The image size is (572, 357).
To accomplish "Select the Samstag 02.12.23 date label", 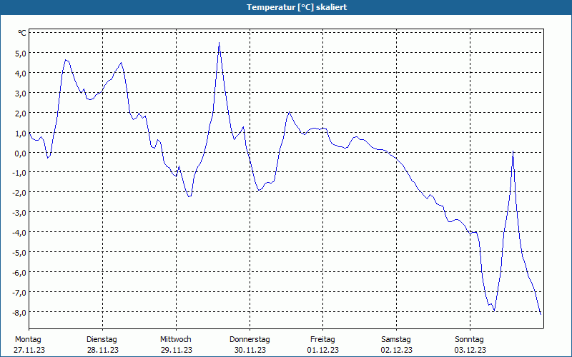I will (397, 345).
